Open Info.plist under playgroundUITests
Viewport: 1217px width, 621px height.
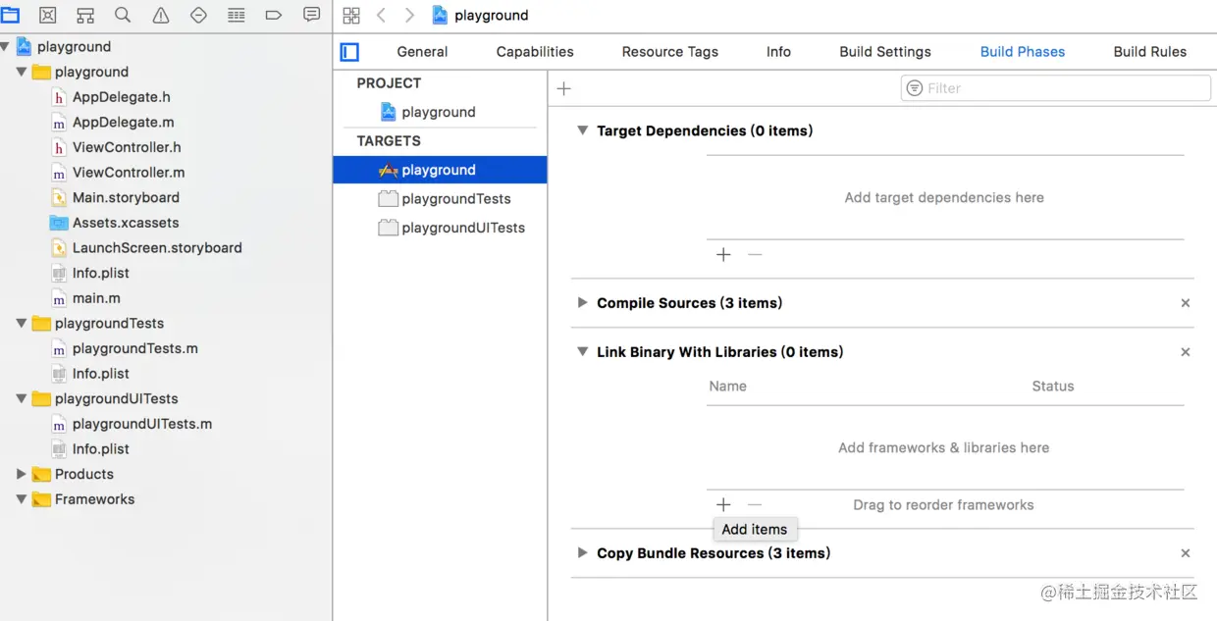pyautogui.click(x=101, y=448)
